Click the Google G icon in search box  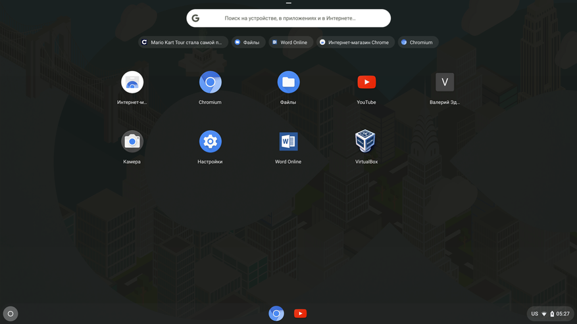pyautogui.click(x=195, y=18)
